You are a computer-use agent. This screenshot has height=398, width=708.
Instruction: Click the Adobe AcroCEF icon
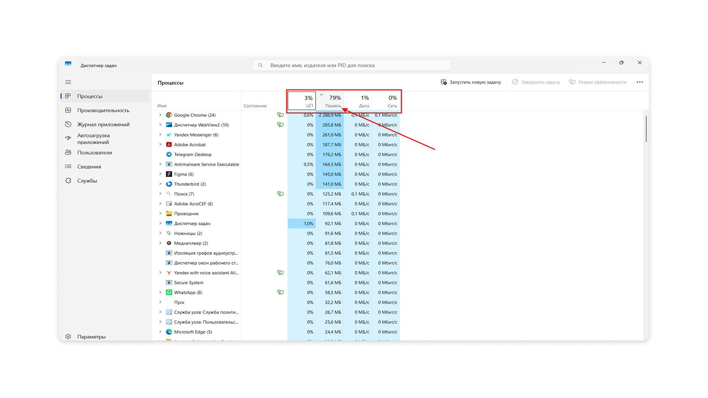169,204
